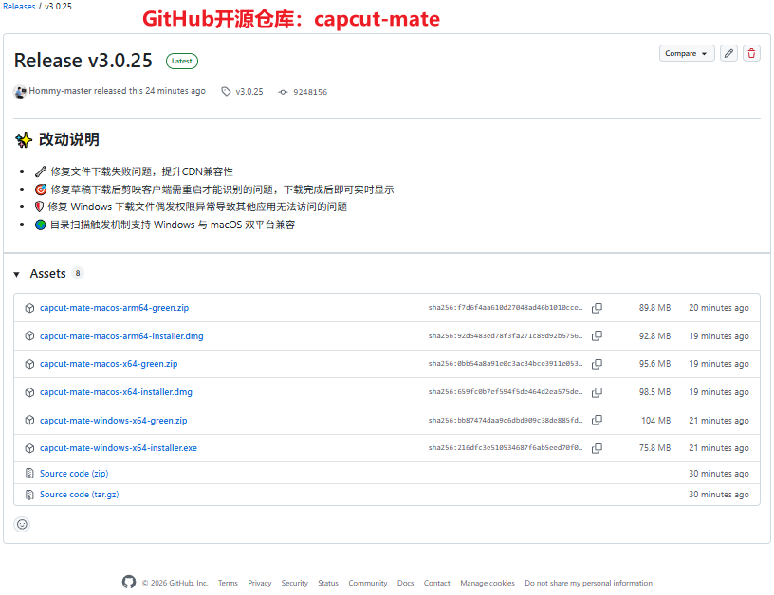Screen dimensions: 774x595
Task: Open the Privacy footer link
Action: (260, 584)
